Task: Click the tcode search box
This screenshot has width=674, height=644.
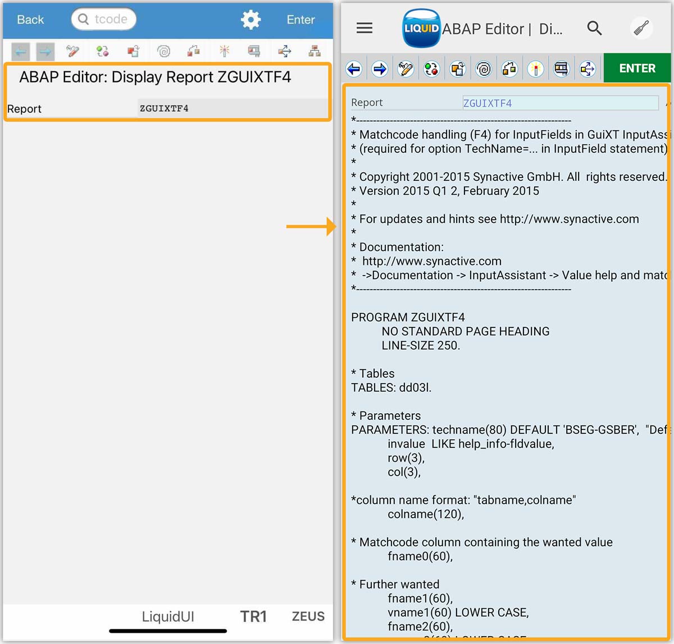Action: click(104, 19)
